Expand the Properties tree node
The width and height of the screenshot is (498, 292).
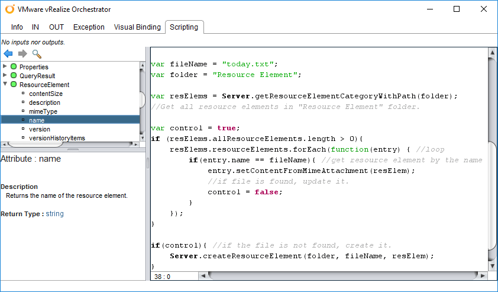tap(5, 66)
